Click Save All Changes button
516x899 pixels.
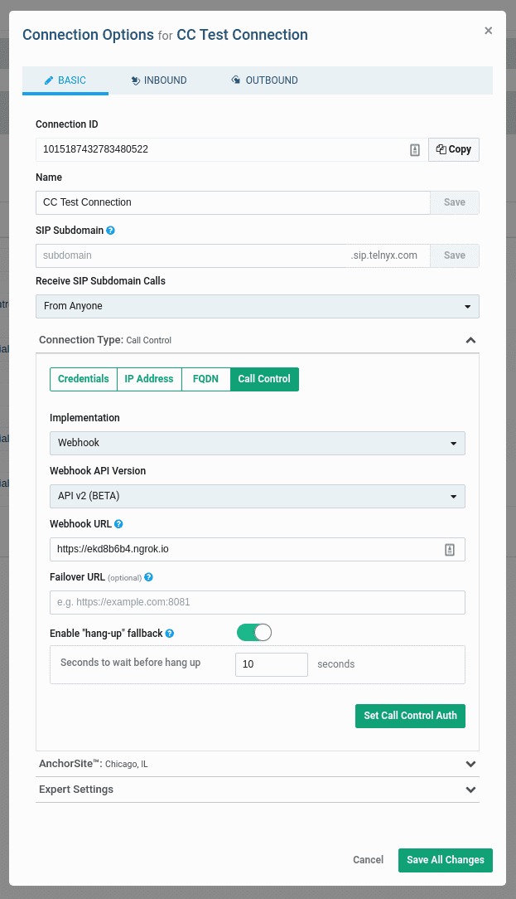(445, 860)
